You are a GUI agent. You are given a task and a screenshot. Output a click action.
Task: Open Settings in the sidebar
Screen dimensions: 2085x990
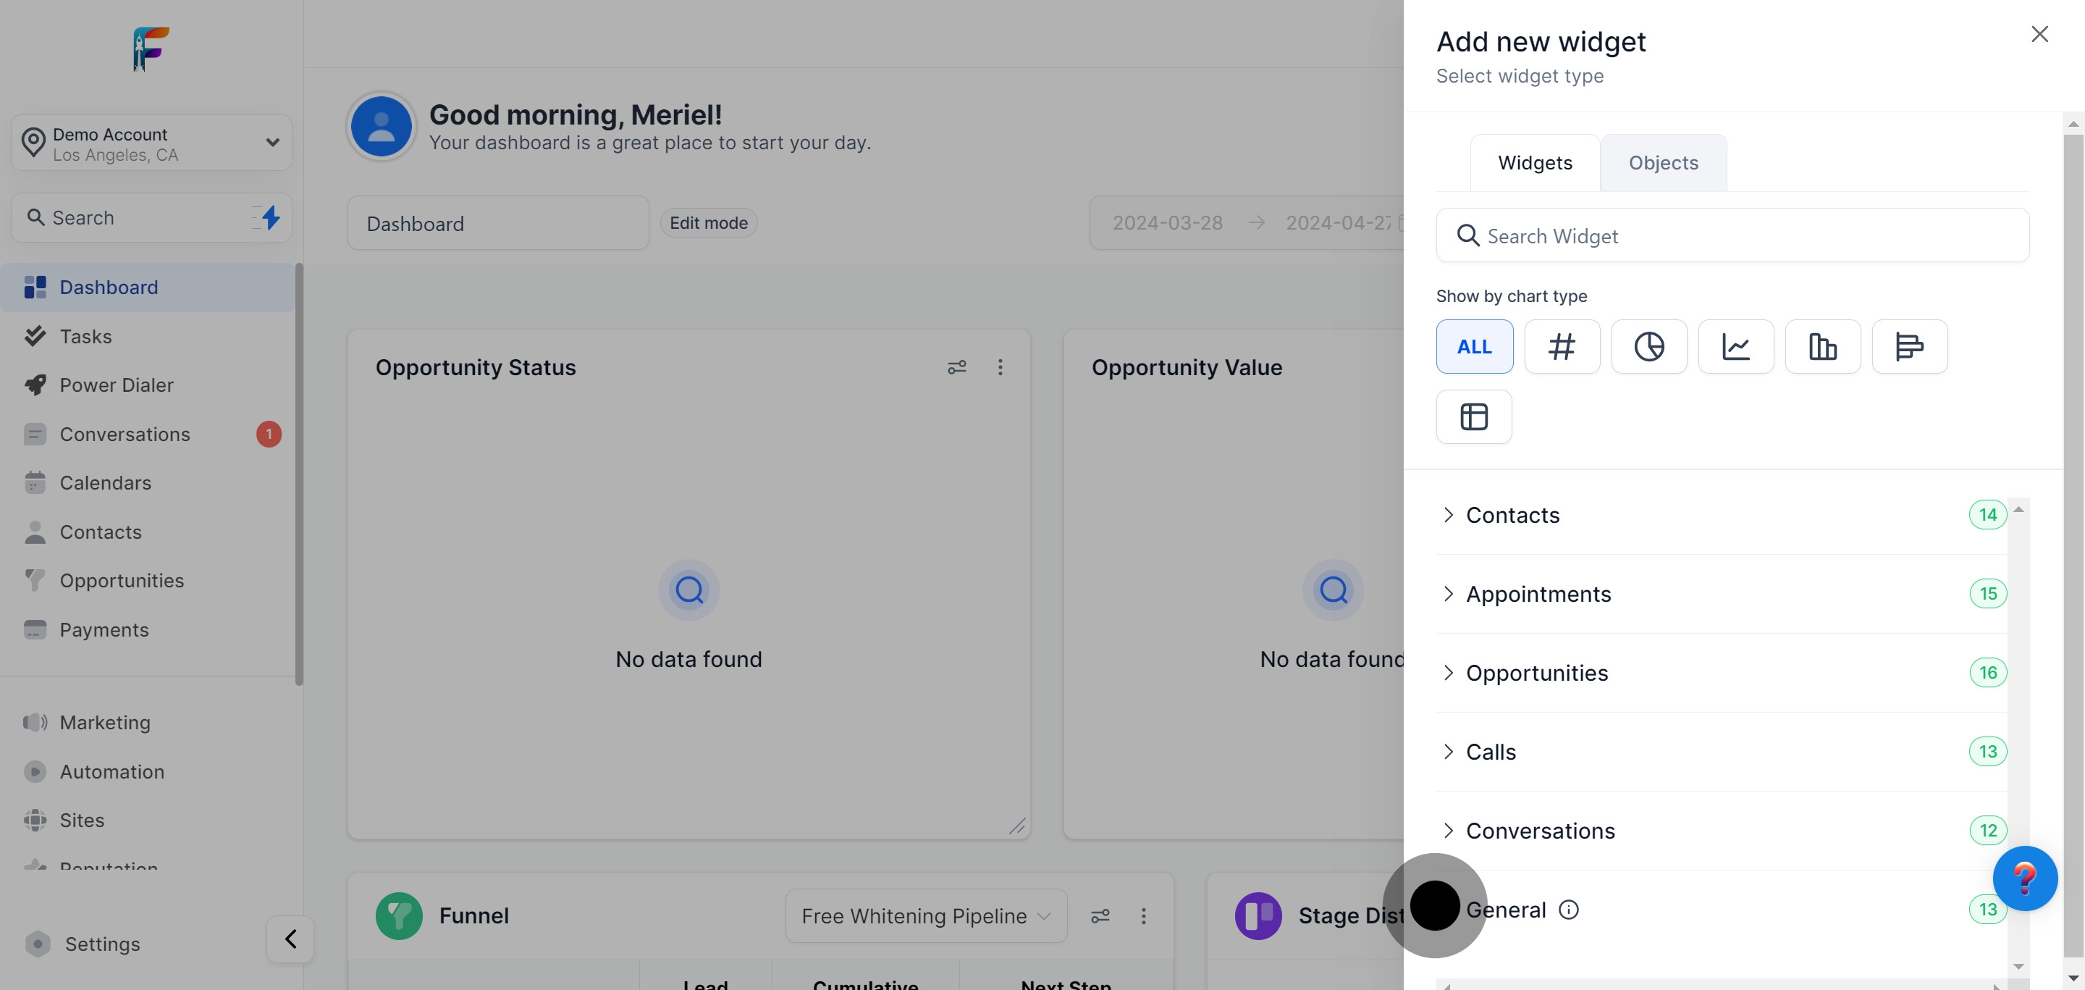pyautogui.click(x=102, y=944)
